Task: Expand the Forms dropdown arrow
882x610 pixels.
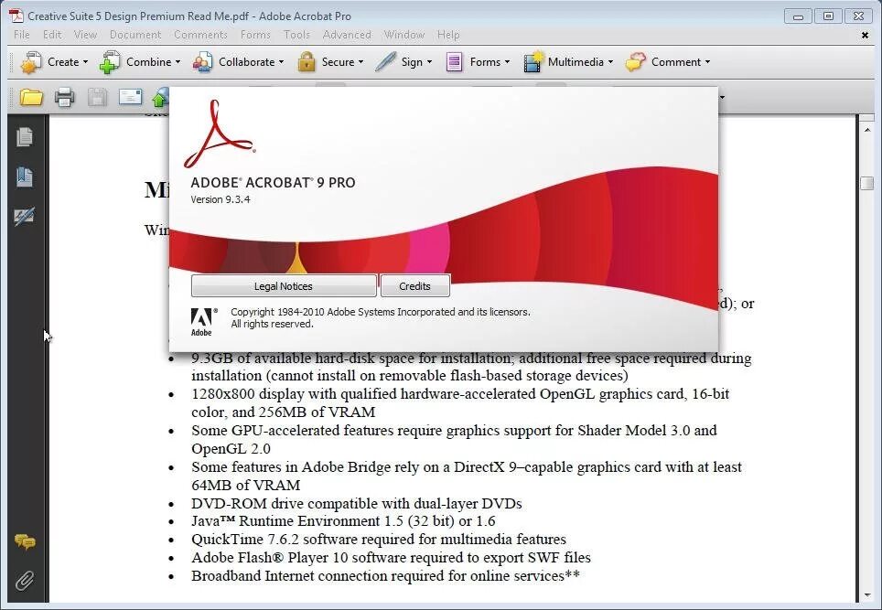Action: 507,62
